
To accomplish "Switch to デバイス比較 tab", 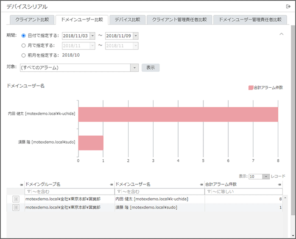I will (x=127, y=19).
